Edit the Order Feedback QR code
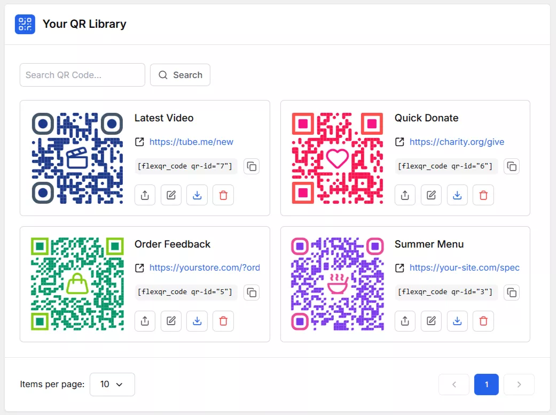The height and width of the screenshot is (415, 556). pyautogui.click(x=171, y=321)
